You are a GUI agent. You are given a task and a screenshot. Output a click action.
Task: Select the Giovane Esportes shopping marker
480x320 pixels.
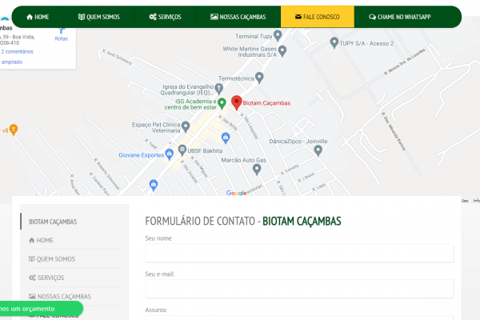(x=169, y=154)
